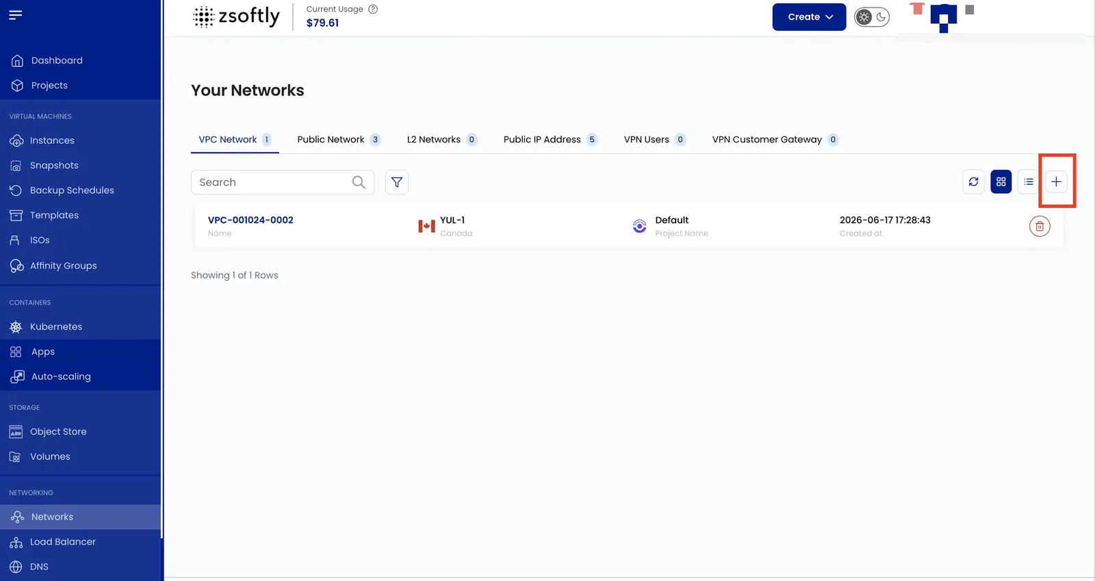1095x581 pixels.
Task: Refresh the networks list
Action: pos(973,182)
